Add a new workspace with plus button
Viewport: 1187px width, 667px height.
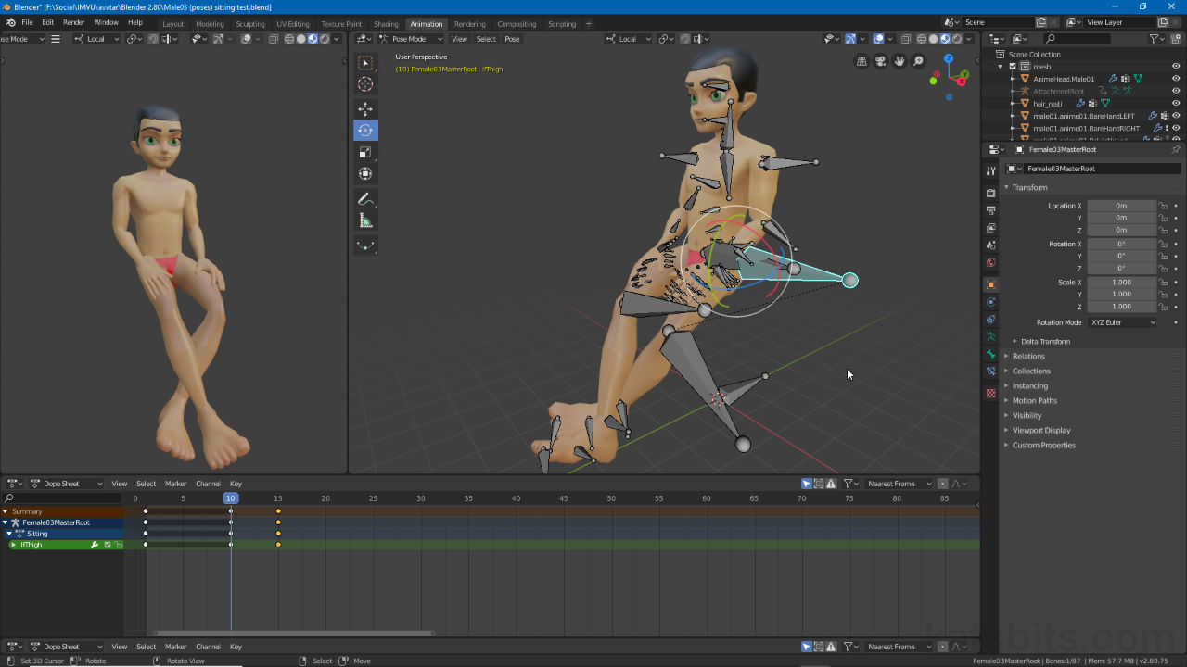589,24
